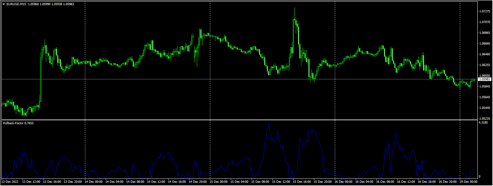Screen dimensions: 493x186
Task: Click indicator scale value 0
Action: coord(480,176)
